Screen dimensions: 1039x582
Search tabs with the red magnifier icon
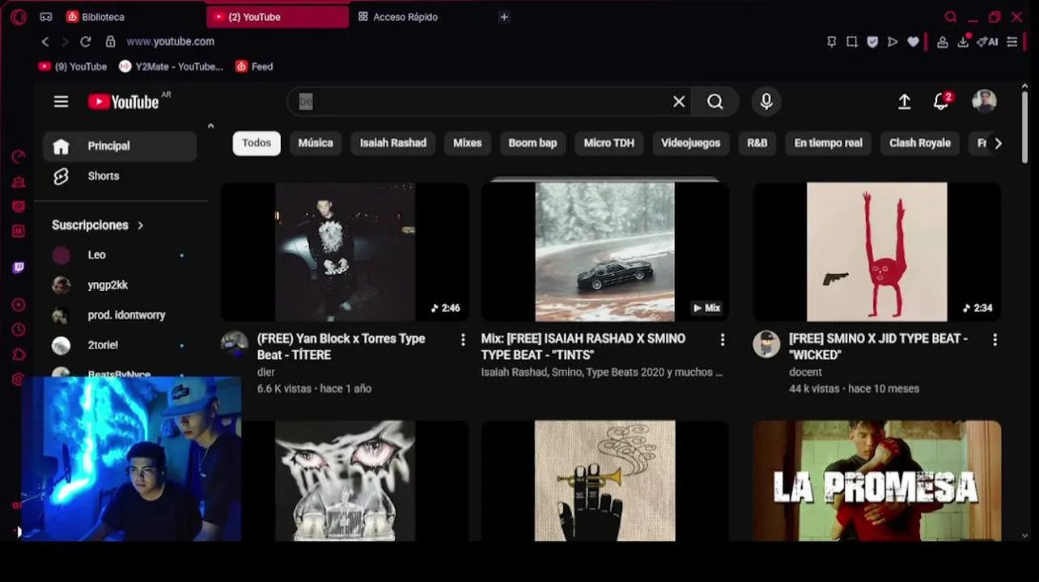(951, 17)
